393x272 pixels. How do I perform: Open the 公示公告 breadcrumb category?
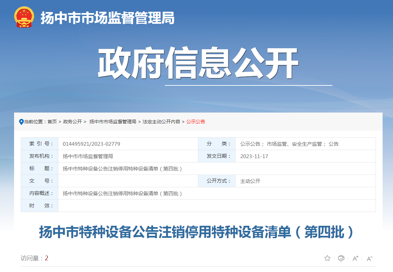[x=198, y=122]
